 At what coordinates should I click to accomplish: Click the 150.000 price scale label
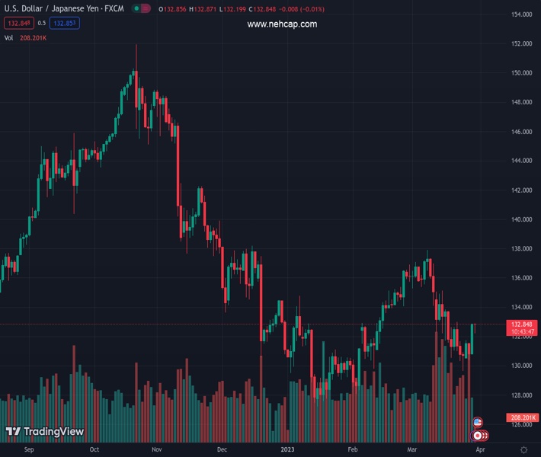pos(521,73)
